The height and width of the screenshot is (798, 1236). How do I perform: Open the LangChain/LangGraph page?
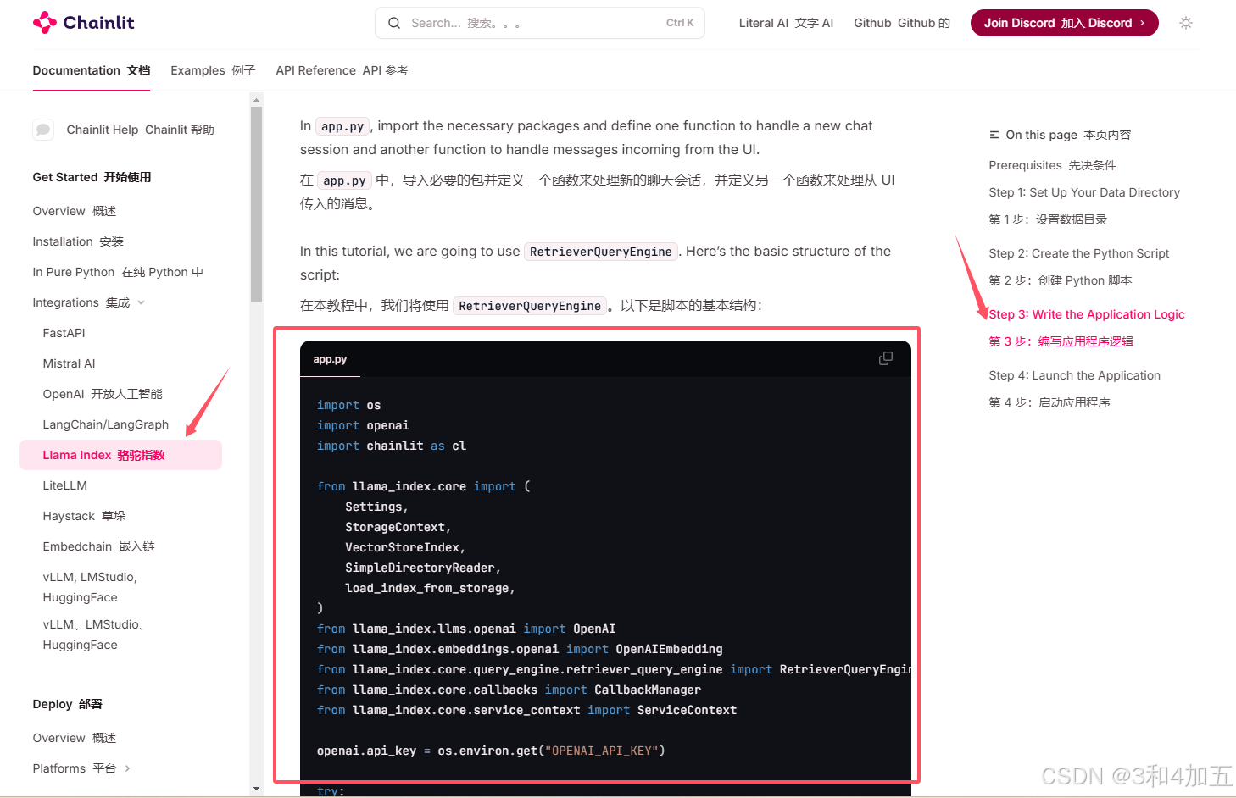point(106,424)
